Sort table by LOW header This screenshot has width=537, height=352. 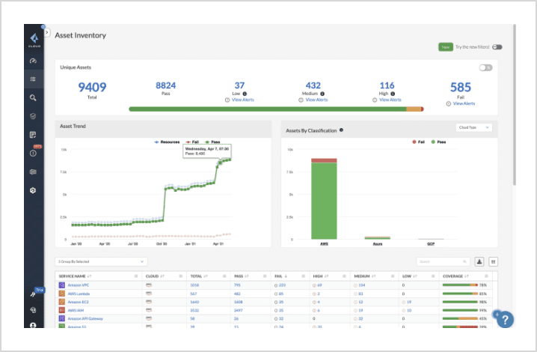[410, 276]
